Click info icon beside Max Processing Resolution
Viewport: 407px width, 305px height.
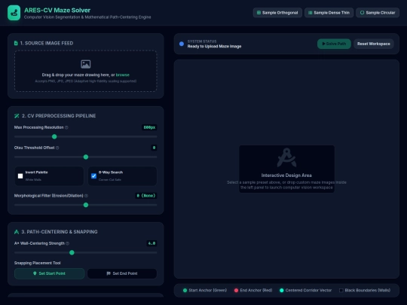click(66, 127)
